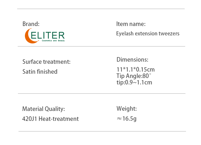
Task: Click the "Material Quality:" label
Action: [x=43, y=109]
